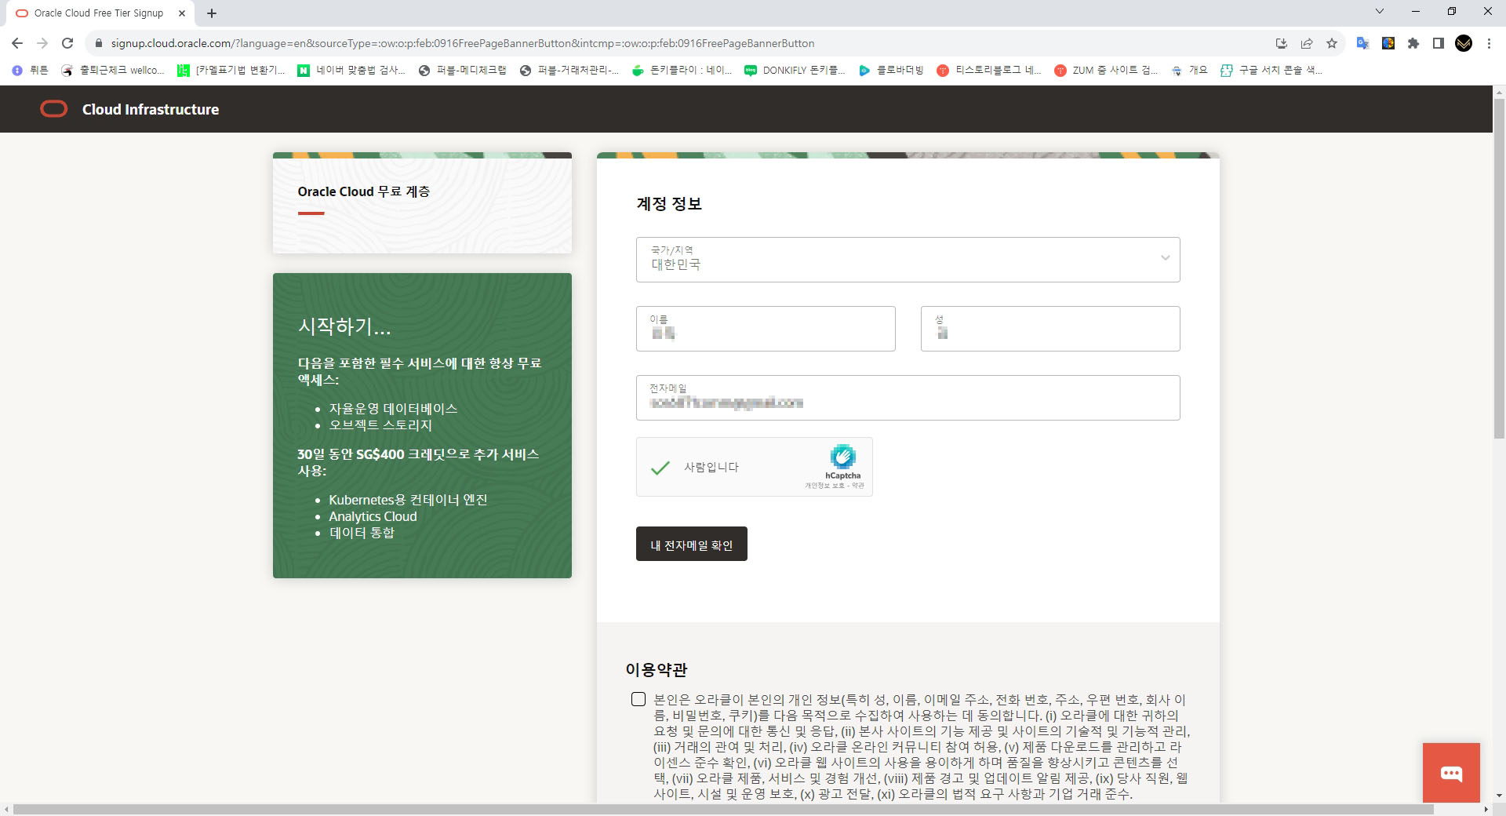The image size is (1506, 816).
Task: Click the Cloud Infrastructure header title
Action: (151, 109)
